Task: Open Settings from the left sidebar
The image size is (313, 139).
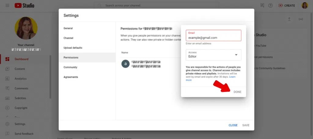Action: click(x=20, y=124)
